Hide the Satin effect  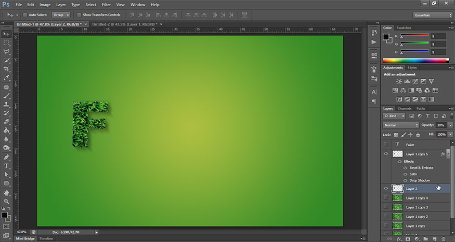pos(406,174)
